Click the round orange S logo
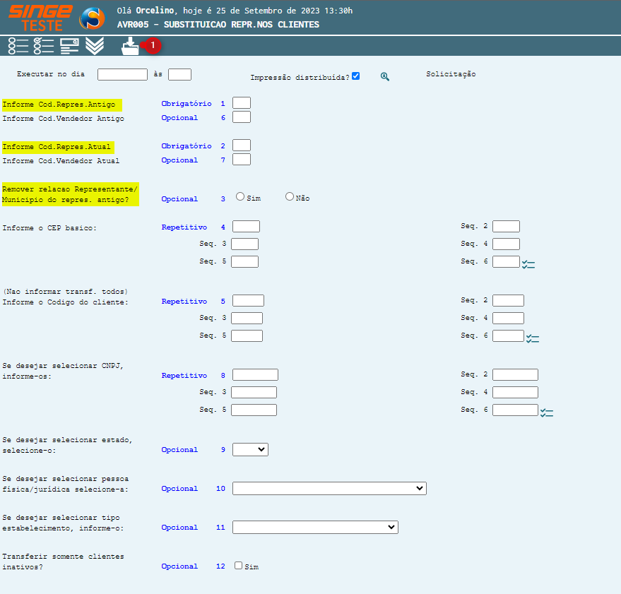Screen dimensions: 621x594 point(92,18)
